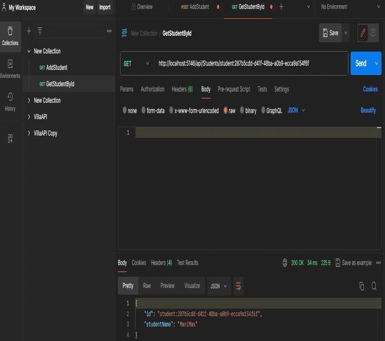Toggle word wrap icon in response toolbar
Screen dimensions: 385x341
238,286
